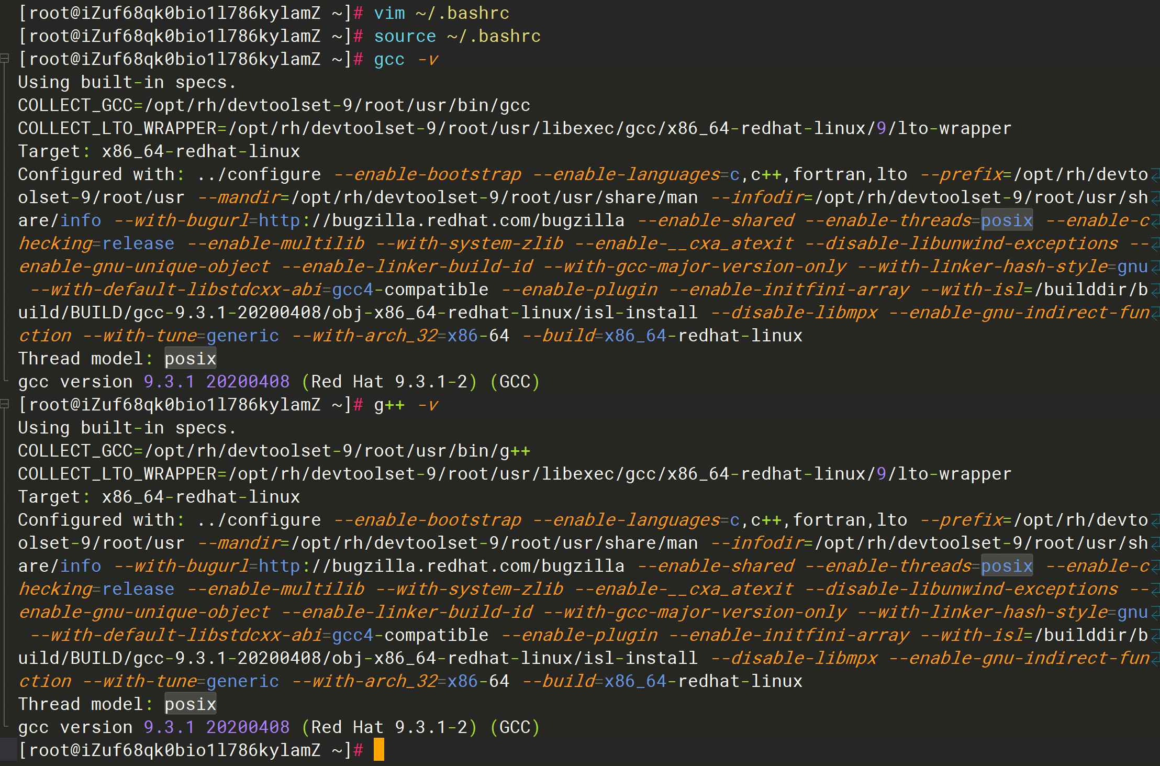Click highlighted 'posix' after first Thread model
Image resolution: width=1160 pixels, height=766 pixels.
[191, 359]
